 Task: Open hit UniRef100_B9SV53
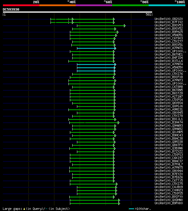pyautogui.click(x=169, y=25)
